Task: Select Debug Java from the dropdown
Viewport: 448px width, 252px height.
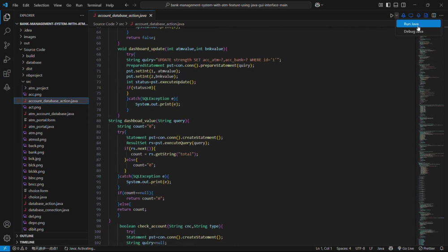Action: [x=418, y=31]
